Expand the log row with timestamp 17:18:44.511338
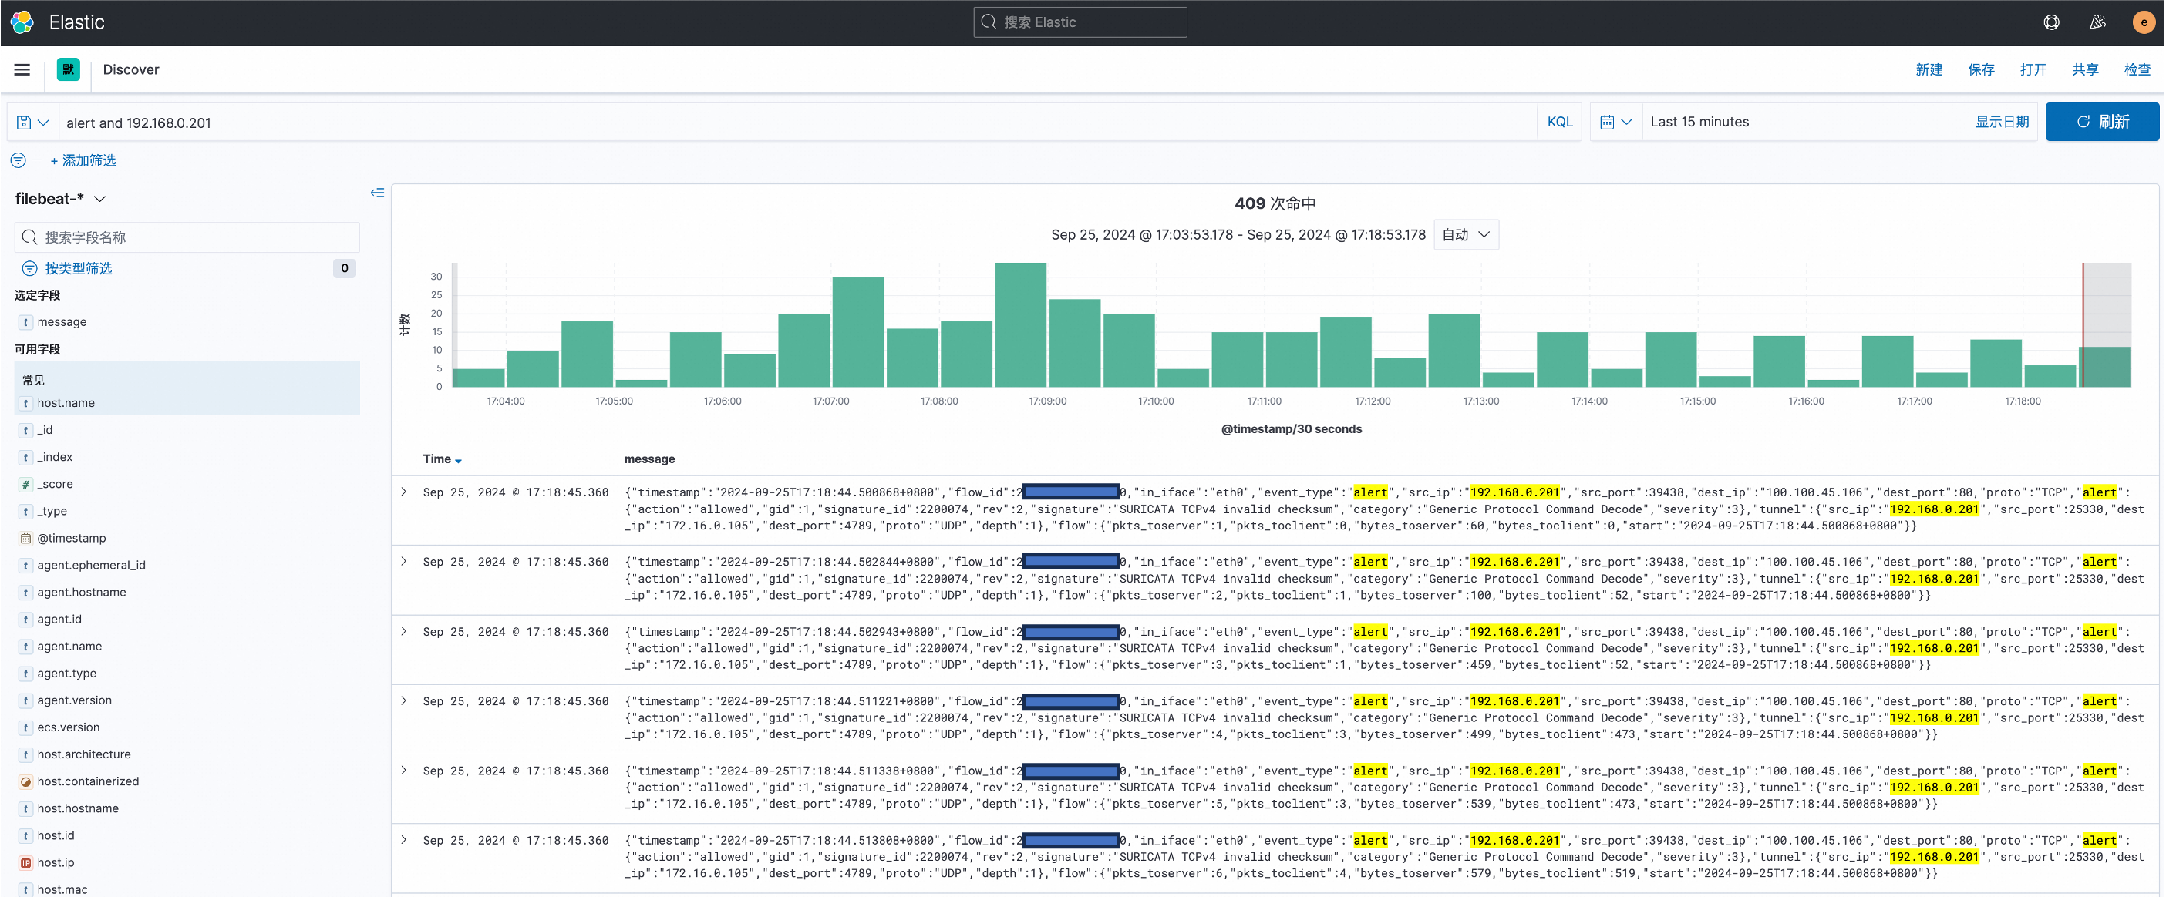Screen dimensions: 2166x897 [x=405, y=771]
